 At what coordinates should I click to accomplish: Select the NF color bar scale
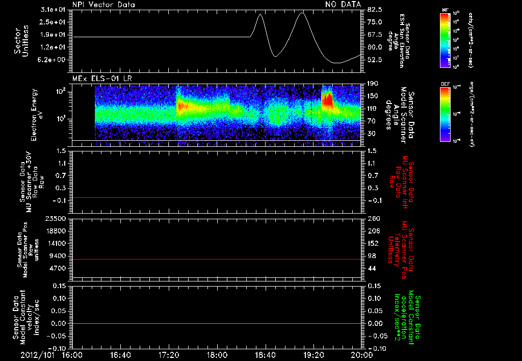coord(445,40)
